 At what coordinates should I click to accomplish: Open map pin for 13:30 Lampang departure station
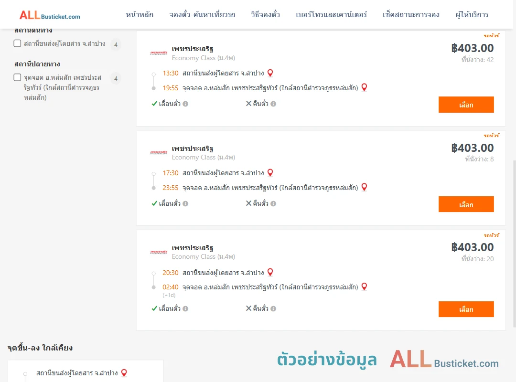(x=270, y=73)
